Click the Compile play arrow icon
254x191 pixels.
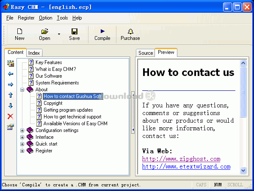coord(102,31)
